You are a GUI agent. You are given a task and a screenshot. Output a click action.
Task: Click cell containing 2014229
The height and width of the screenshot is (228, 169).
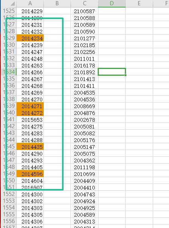[x=30, y=11]
